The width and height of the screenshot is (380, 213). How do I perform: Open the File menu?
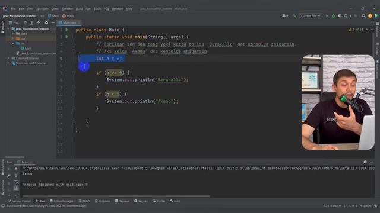pyautogui.click(x=13, y=9)
